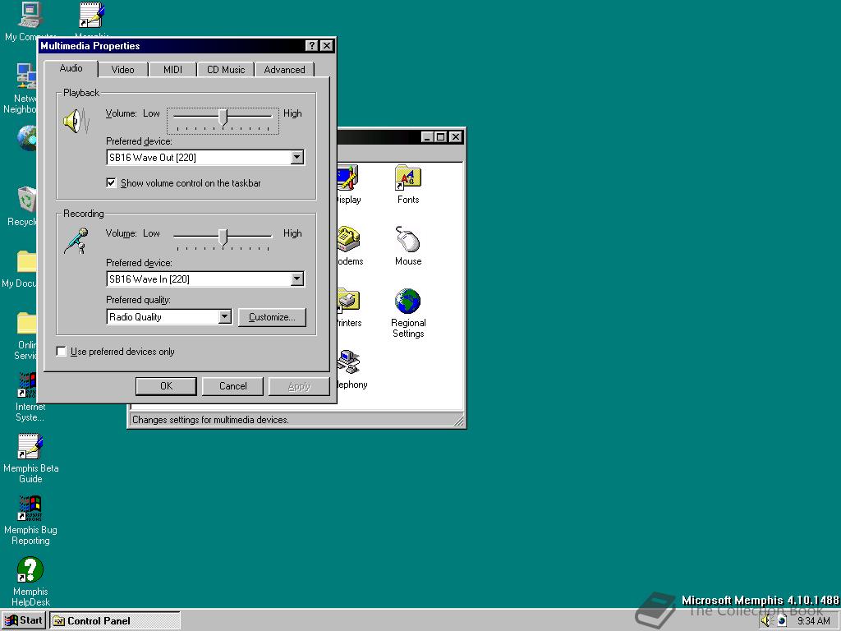Click the Control Panel resize grip corner
Screen dimensions: 841x631
pyautogui.click(x=459, y=421)
